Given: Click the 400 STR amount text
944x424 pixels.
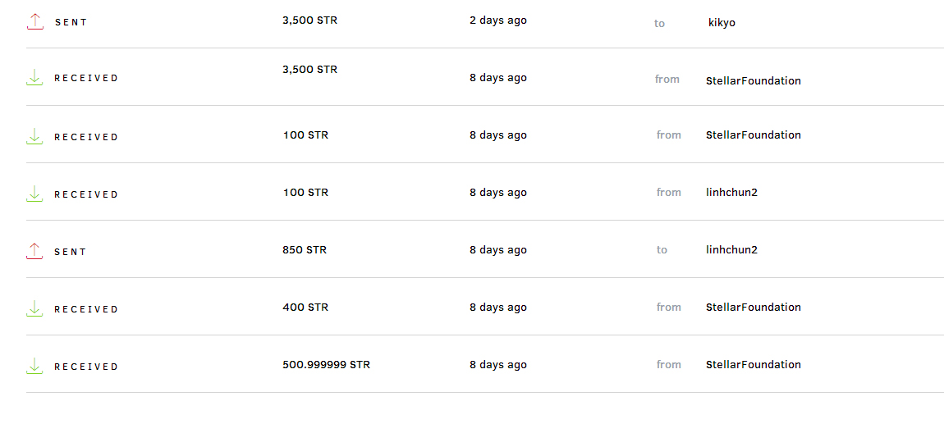Looking at the screenshot, I should pos(305,308).
